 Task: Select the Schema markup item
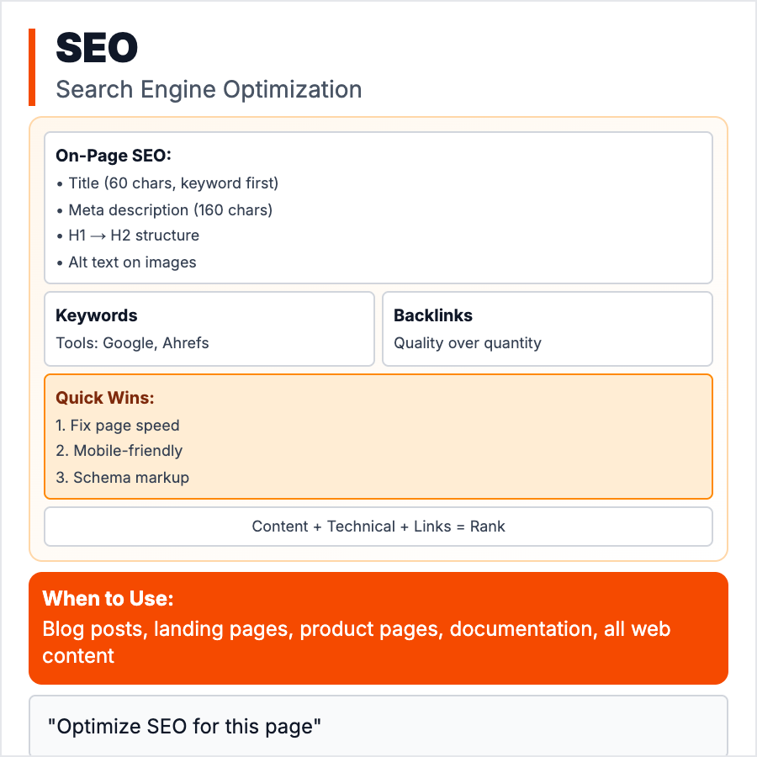[123, 478]
